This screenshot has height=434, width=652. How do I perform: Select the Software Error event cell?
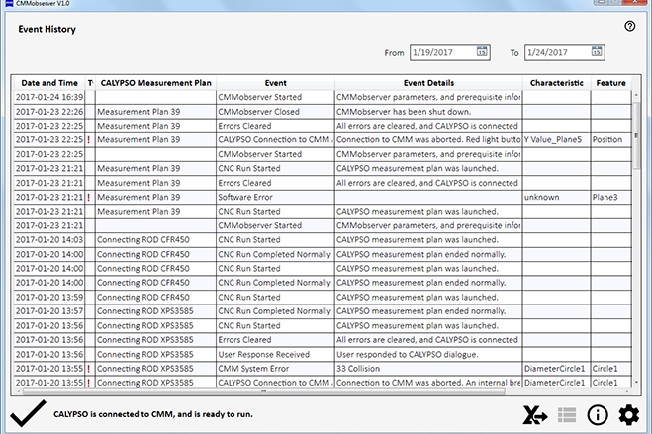coord(275,198)
